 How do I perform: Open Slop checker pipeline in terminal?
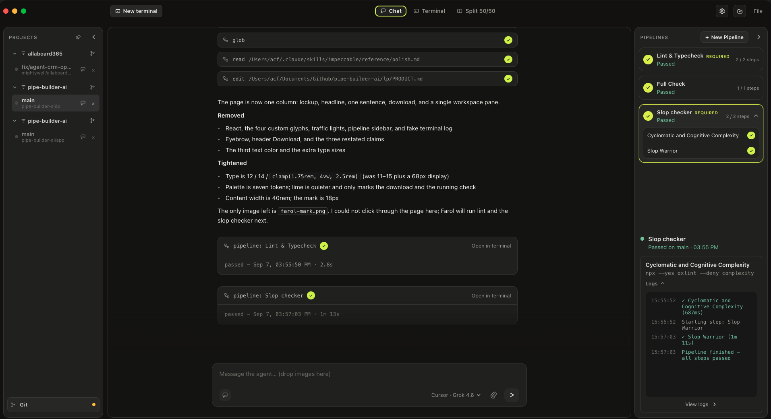point(491,296)
